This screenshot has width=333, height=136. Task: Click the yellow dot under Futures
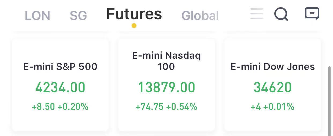(134, 26)
